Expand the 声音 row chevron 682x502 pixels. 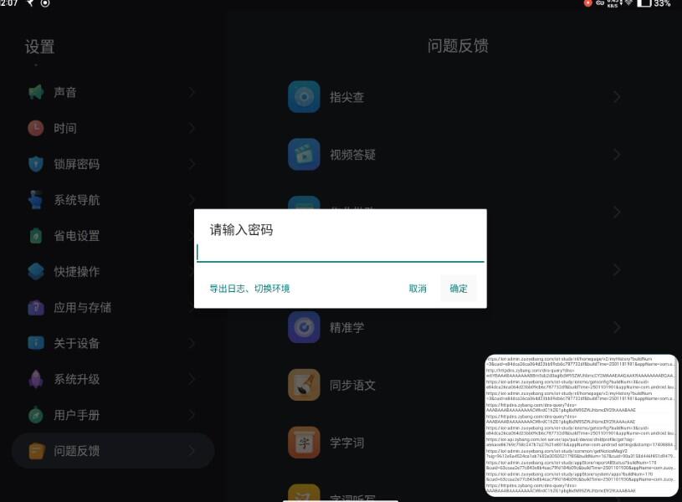192,92
